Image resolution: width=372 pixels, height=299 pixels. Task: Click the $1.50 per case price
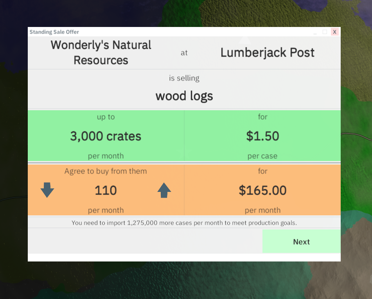click(262, 136)
